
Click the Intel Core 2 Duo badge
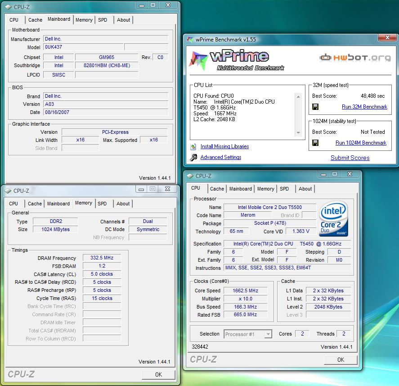(333, 219)
